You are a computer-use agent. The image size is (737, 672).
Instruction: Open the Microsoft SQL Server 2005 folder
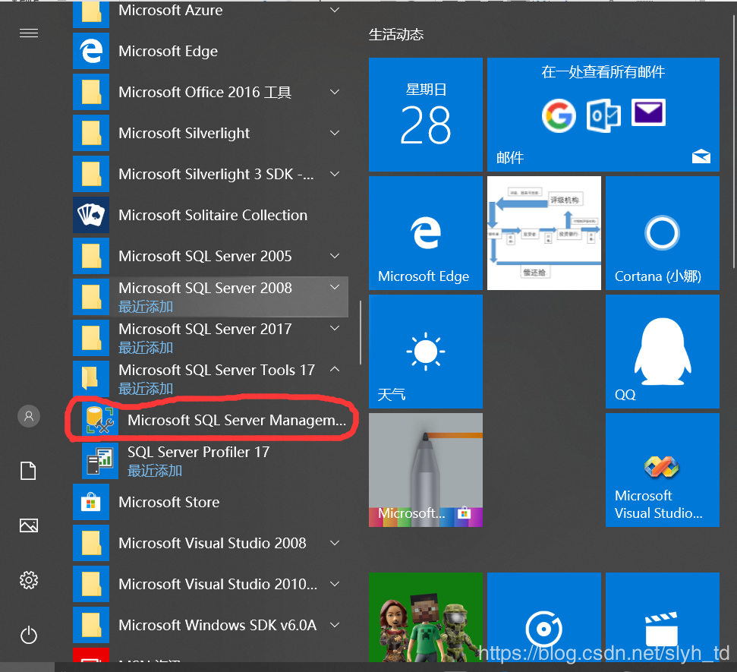(x=205, y=256)
